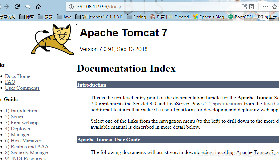Open the 猪猪 bookmark folder

pyautogui.click(x=45, y=17)
